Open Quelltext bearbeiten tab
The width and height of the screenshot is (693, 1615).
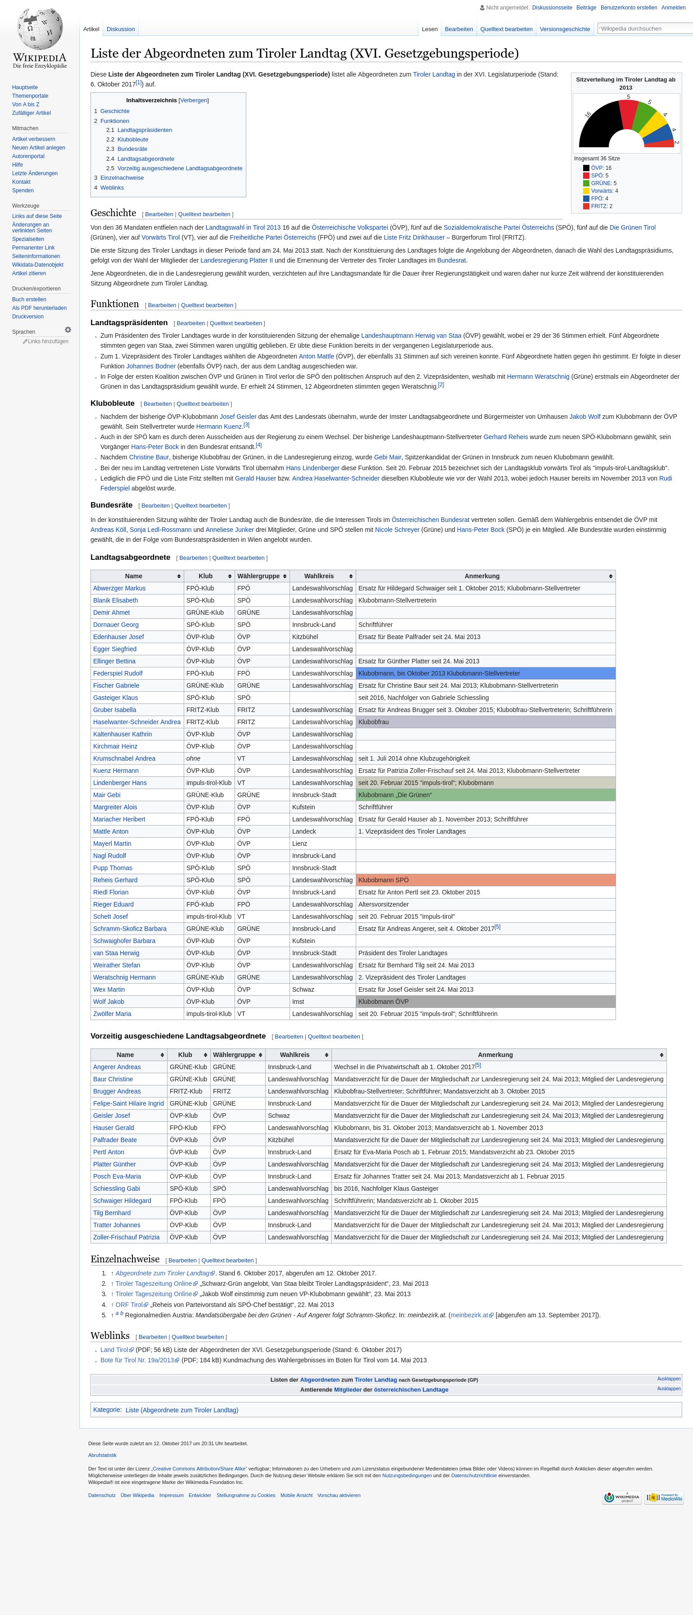[506, 29]
